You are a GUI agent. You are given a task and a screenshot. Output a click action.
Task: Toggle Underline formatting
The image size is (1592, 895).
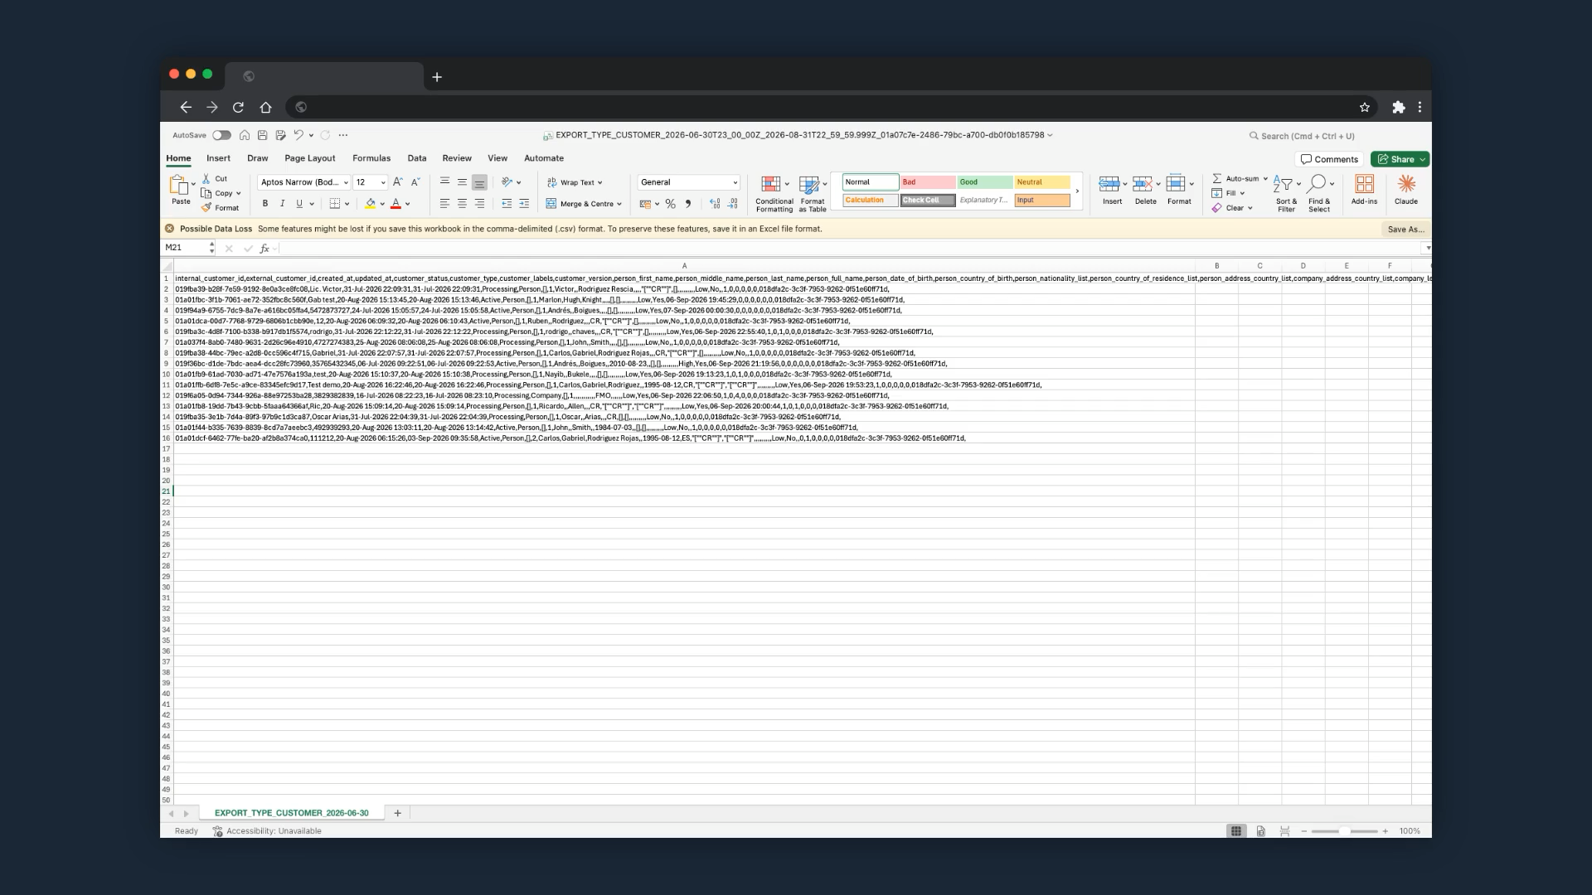(x=299, y=204)
